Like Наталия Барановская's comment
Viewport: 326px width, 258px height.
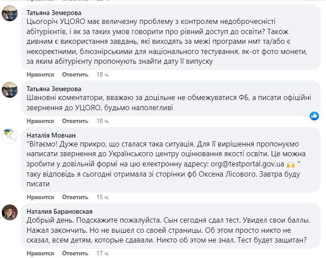tap(40, 253)
